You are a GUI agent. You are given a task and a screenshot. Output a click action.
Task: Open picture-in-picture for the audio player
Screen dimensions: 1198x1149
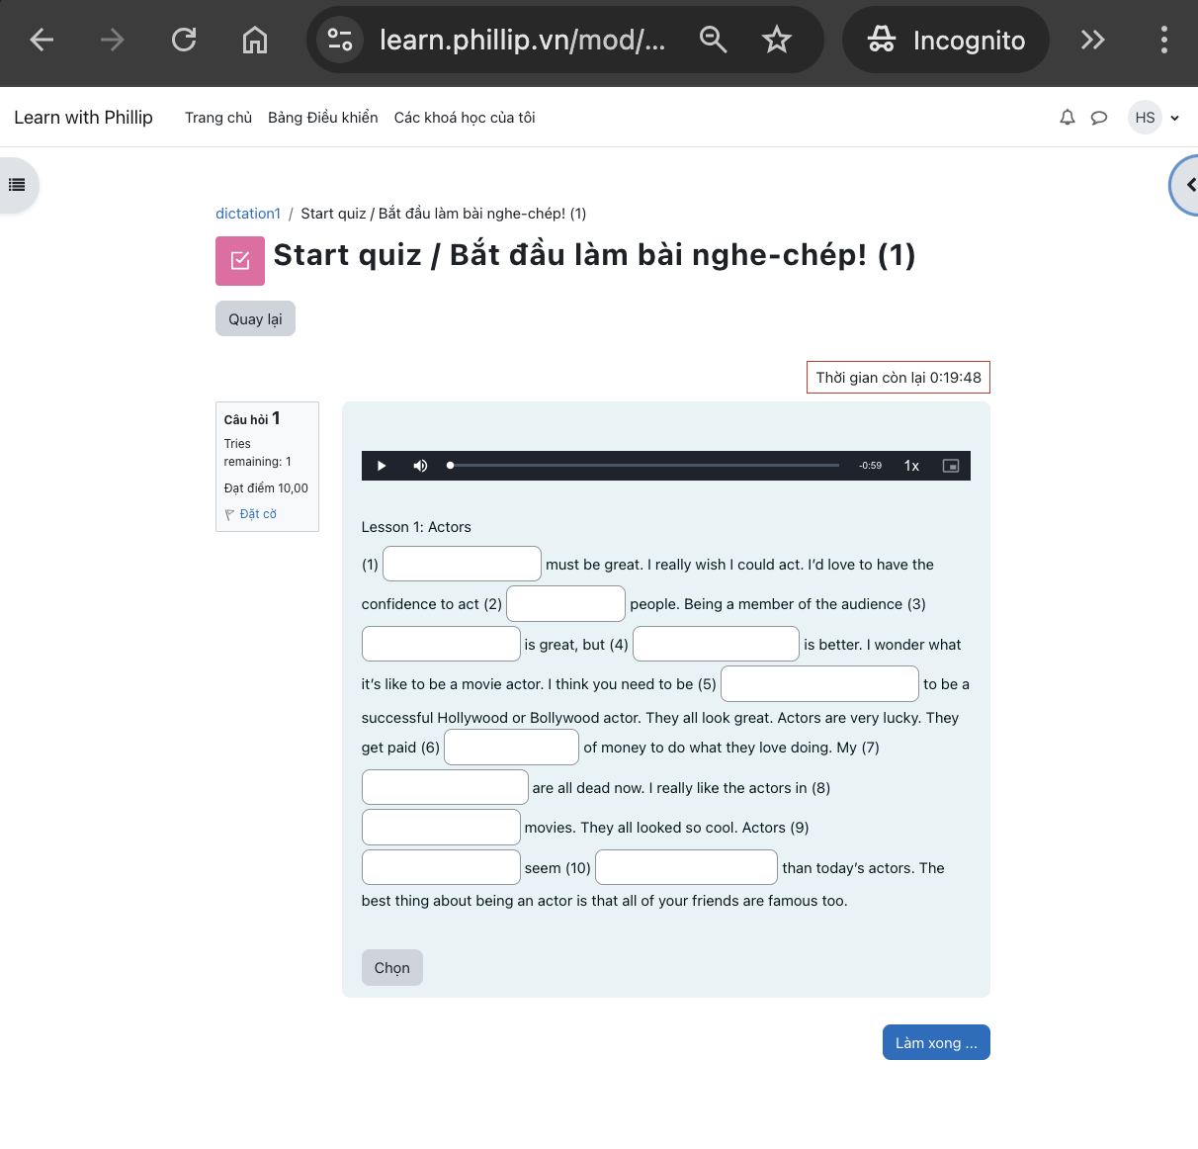click(x=951, y=465)
